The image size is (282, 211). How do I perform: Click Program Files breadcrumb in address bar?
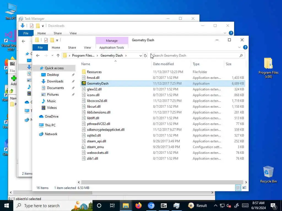tap(83, 55)
